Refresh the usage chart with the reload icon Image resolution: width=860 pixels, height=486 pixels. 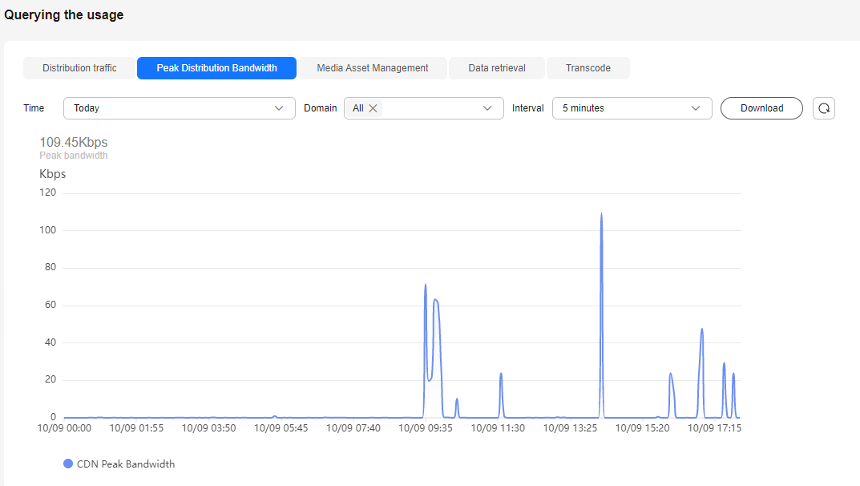824,108
